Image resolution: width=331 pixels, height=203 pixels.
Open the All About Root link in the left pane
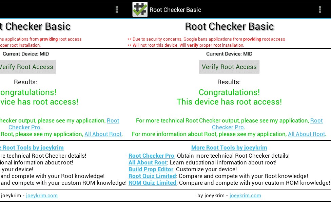[x=103, y=134]
